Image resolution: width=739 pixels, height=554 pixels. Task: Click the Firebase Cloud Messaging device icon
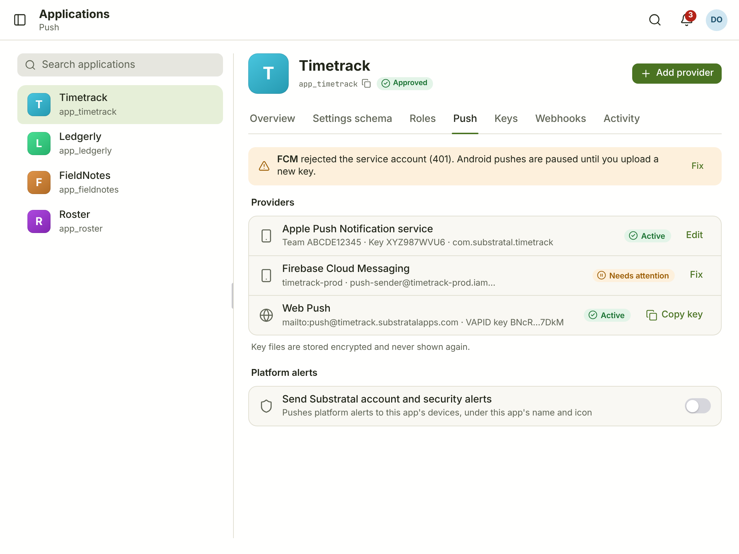pyautogui.click(x=266, y=276)
